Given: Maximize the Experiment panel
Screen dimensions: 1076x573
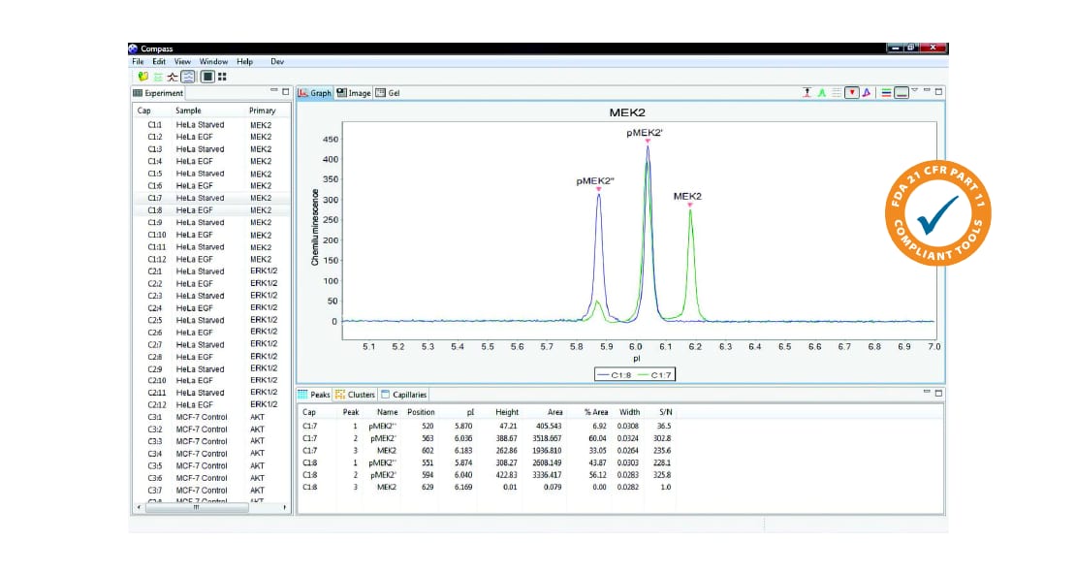Looking at the screenshot, I should [285, 91].
